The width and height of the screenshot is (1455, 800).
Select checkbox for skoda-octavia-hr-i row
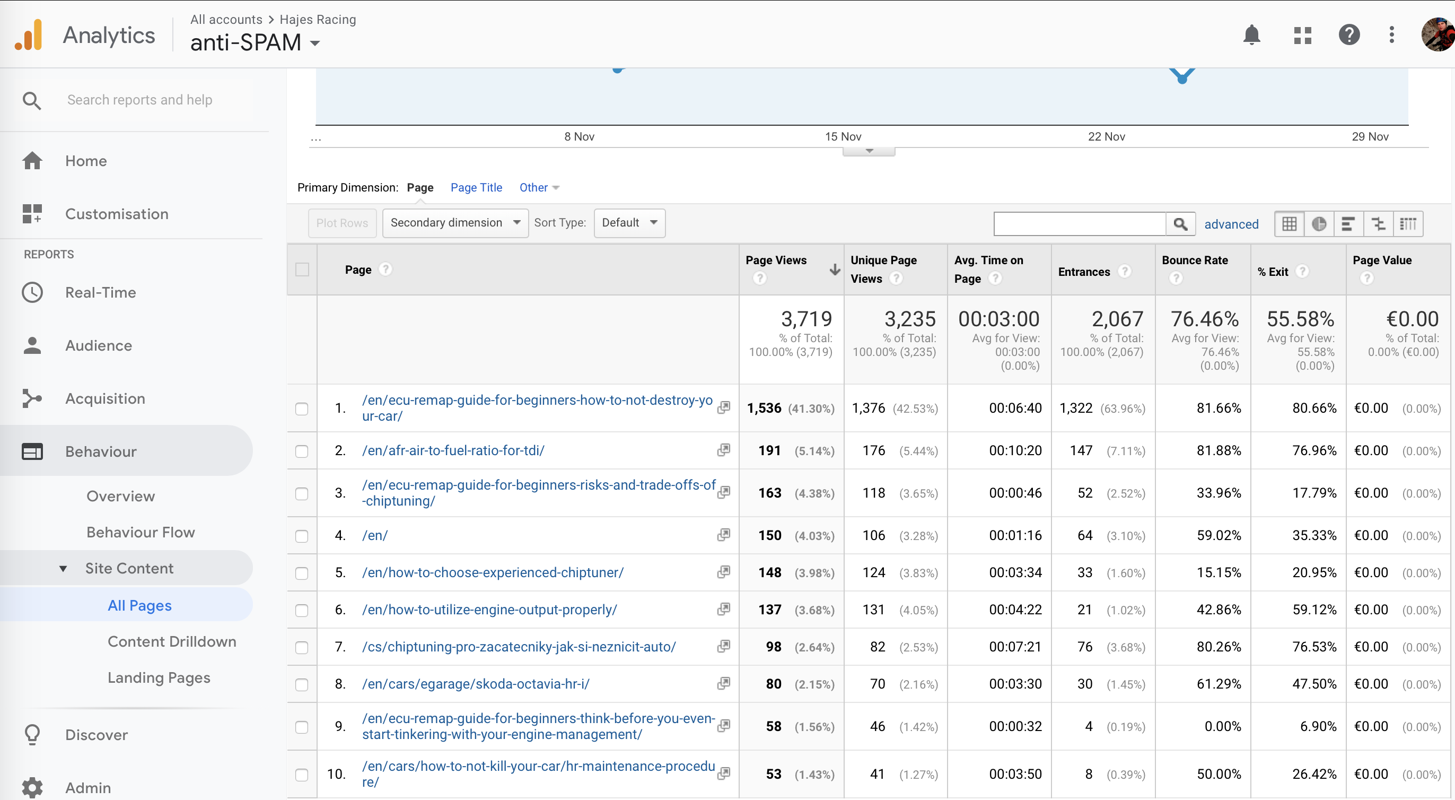[x=302, y=684]
